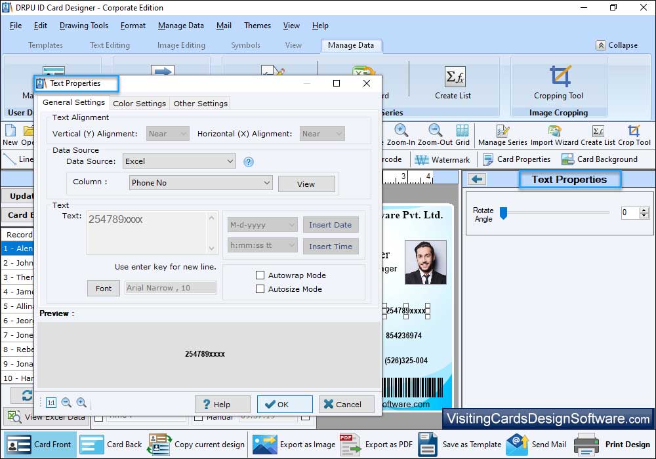The width and height of the screenshot is (656, 459).
Task: Select the Templates ribbon tab
Action: (x=45, y=45)
